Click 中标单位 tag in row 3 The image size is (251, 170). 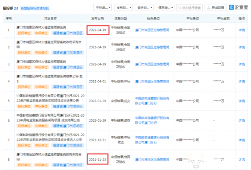point(41,67)
